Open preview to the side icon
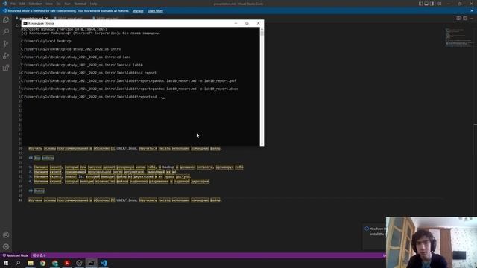 tap(458, 18)
